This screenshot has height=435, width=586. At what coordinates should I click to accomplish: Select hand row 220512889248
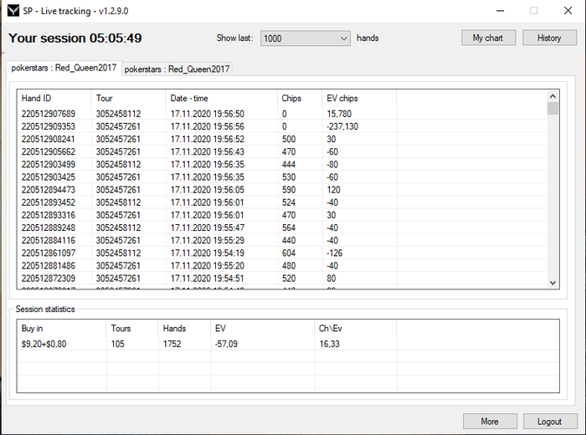(x=282, y=228)
